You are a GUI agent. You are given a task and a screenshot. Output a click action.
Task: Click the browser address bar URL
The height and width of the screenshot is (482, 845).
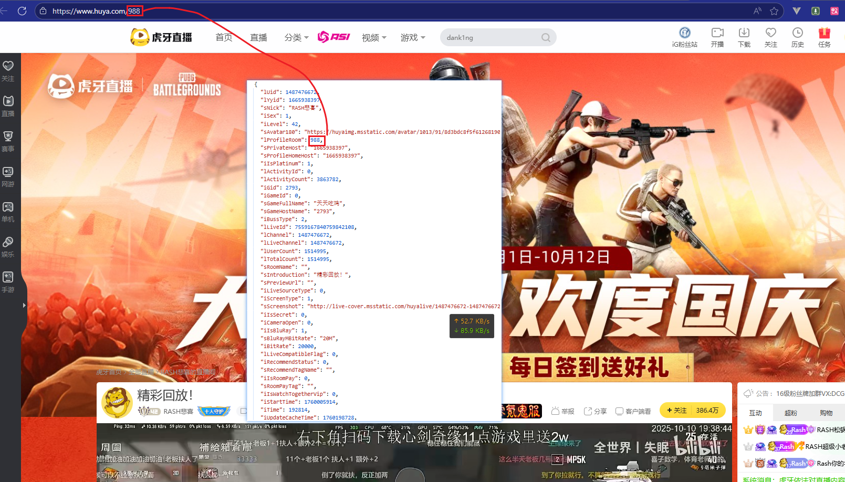97,11
